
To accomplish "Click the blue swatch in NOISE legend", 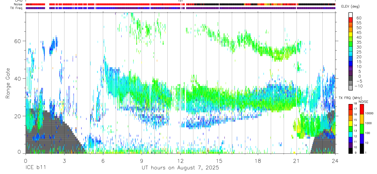I will pos(362,139).
